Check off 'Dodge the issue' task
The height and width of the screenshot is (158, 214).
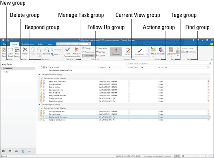44,98
